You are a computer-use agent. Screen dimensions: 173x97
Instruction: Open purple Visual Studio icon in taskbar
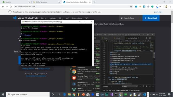(111, 95)
